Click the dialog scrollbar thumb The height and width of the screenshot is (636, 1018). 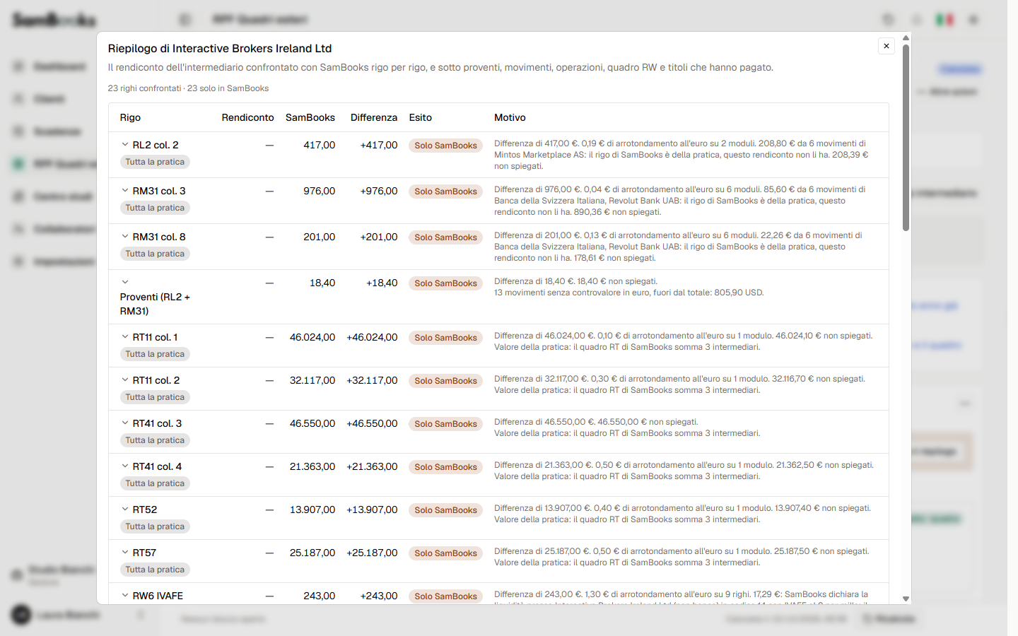[x=906, y=137]
